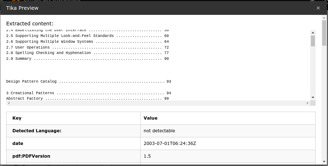Click the "Abstract Factory" contents line
Image resolution: width=328 pixels, height=166 pixels.
87,99
